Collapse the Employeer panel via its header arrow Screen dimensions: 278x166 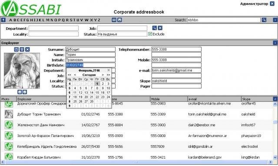click(275, 43)
